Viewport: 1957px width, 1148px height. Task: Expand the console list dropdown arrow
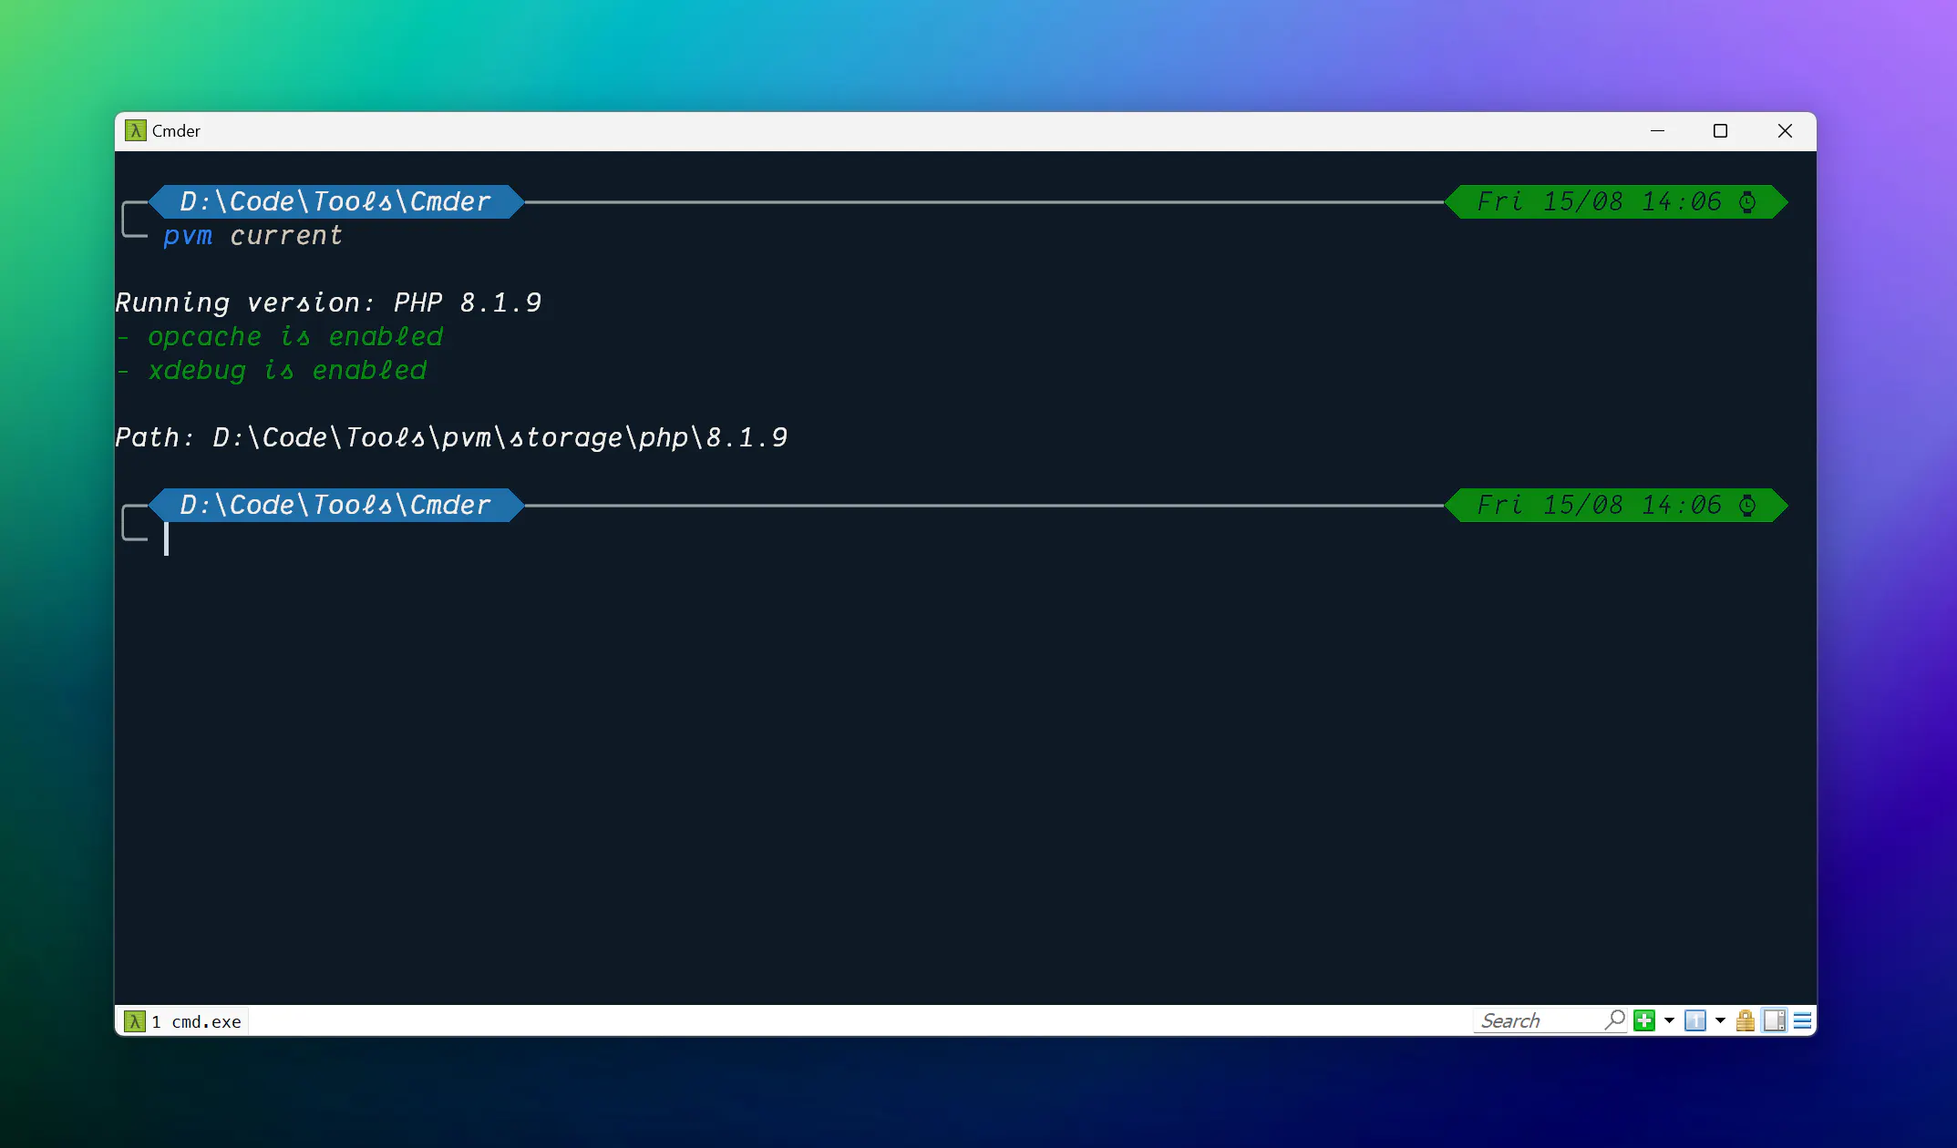[x=1720, y=1020]
